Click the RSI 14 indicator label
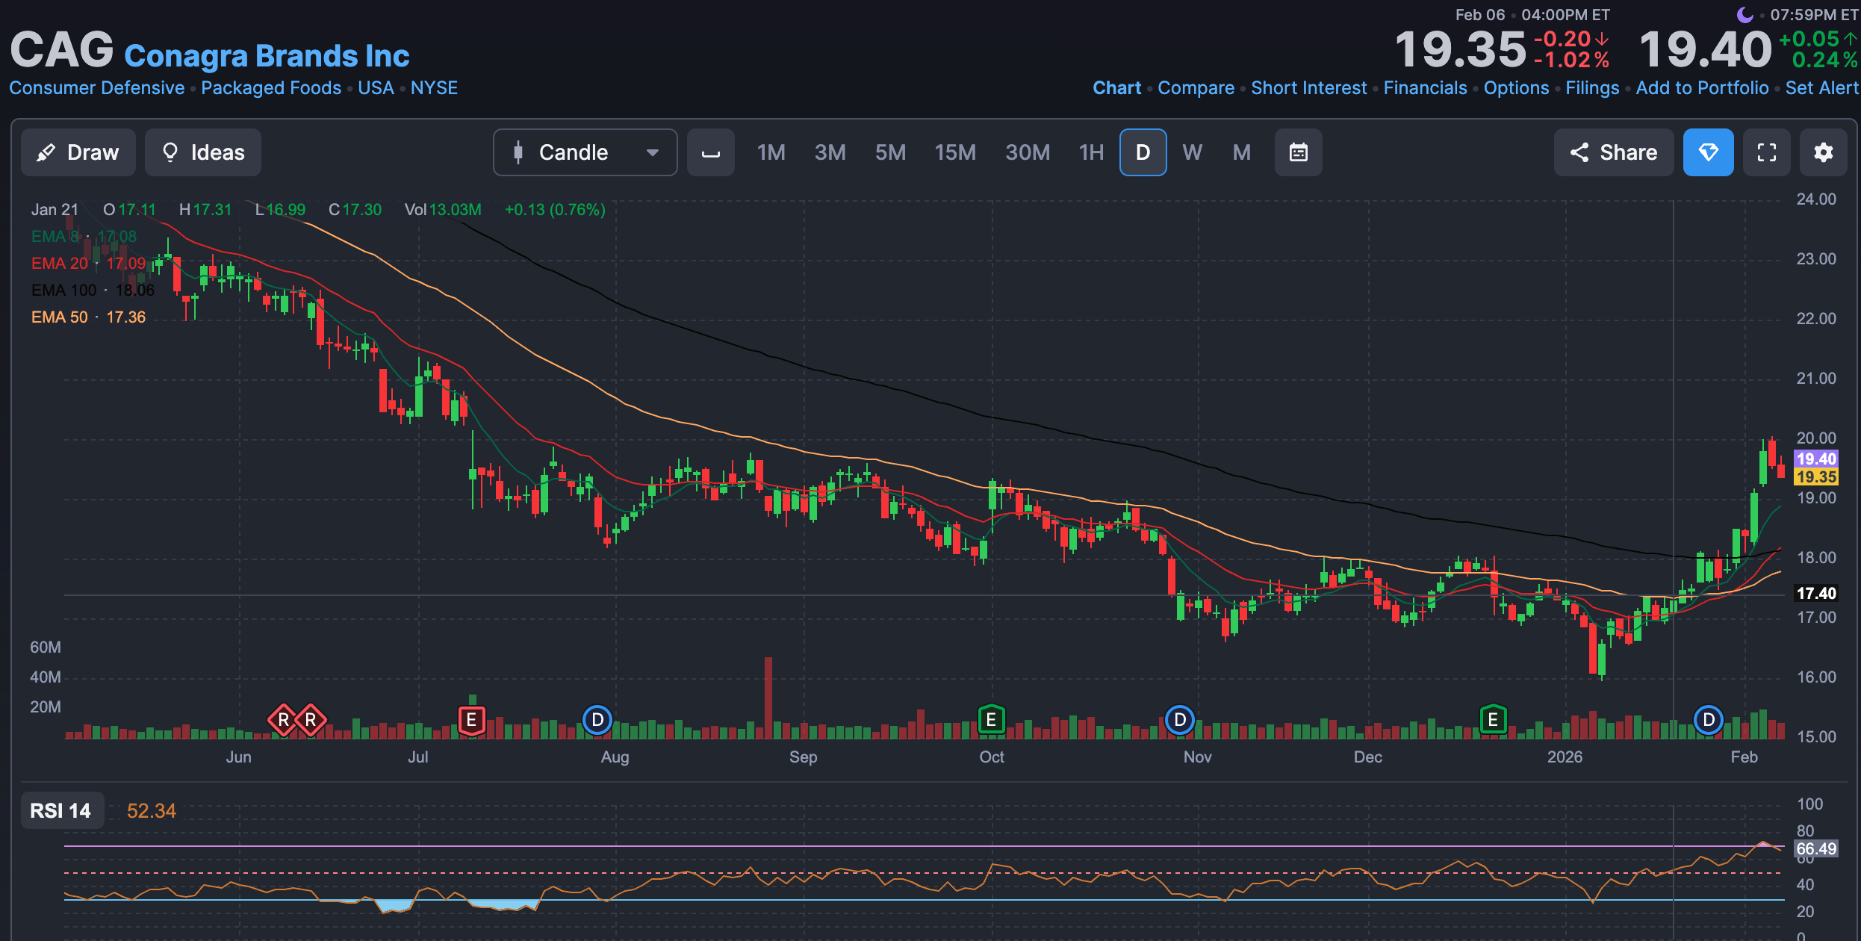Image resolution: width=1861 pixels, height=941 pixels. click(60, 810)
